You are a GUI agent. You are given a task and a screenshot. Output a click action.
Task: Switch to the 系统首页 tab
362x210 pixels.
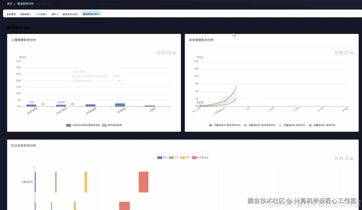click(11, 14)
